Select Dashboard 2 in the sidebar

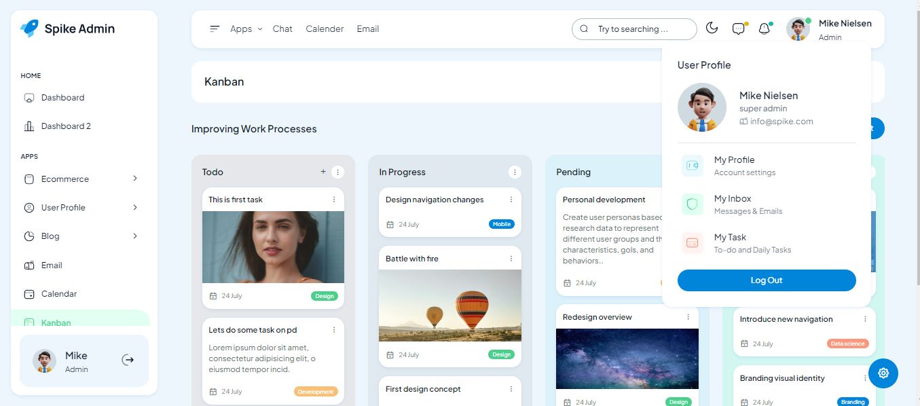[66, 126]
